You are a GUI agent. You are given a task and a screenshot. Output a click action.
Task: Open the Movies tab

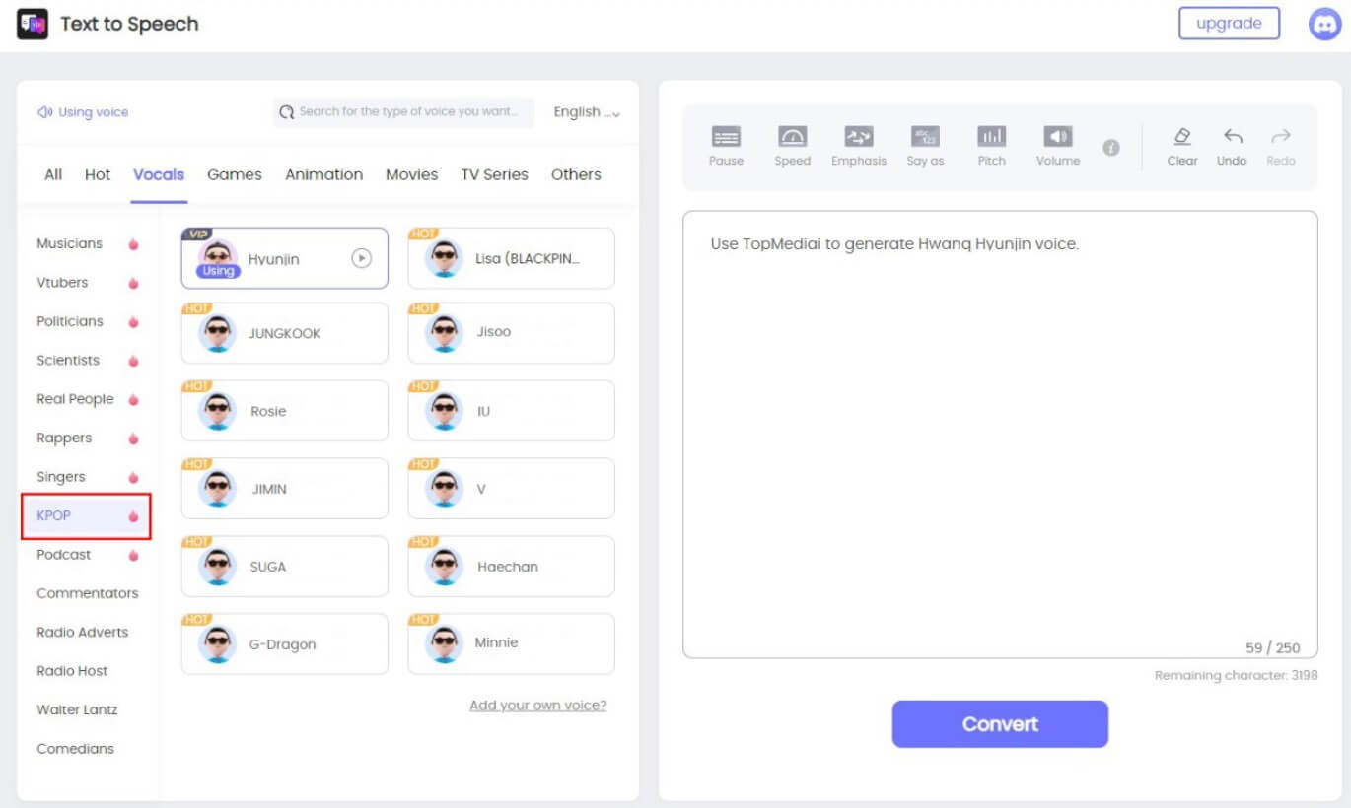(412, 174)
